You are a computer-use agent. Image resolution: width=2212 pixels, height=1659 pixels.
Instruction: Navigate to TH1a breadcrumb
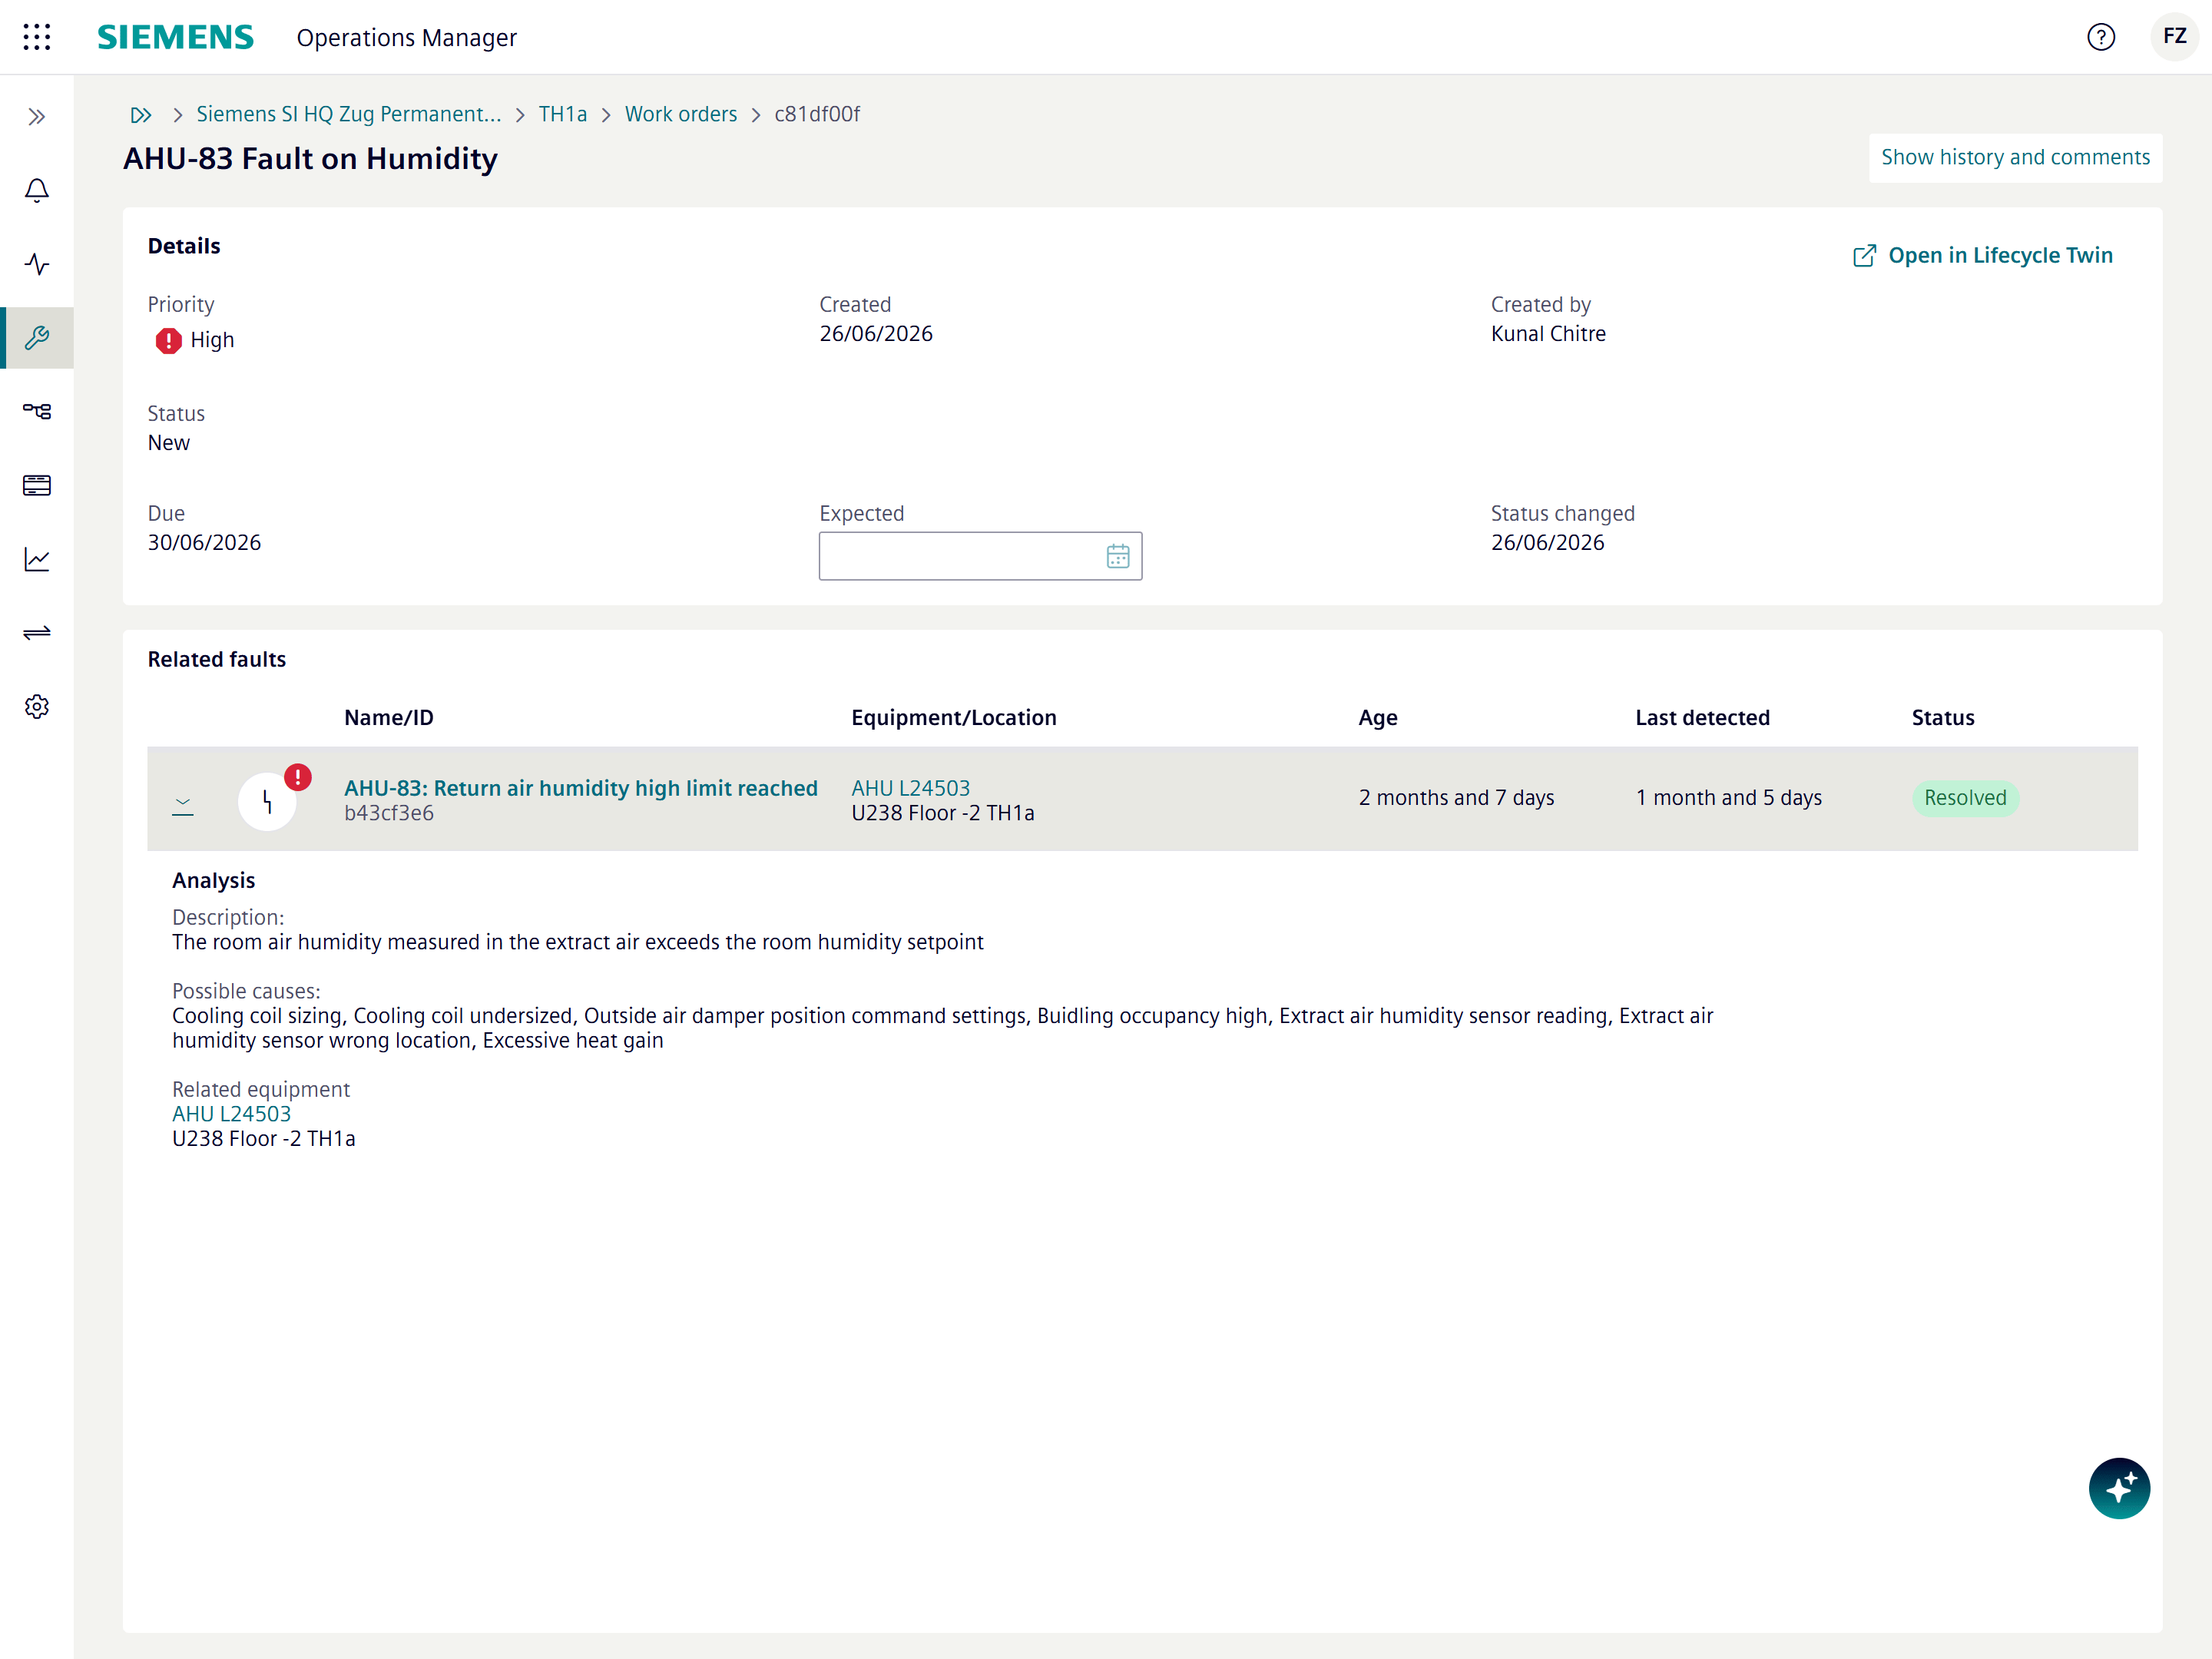563,114
